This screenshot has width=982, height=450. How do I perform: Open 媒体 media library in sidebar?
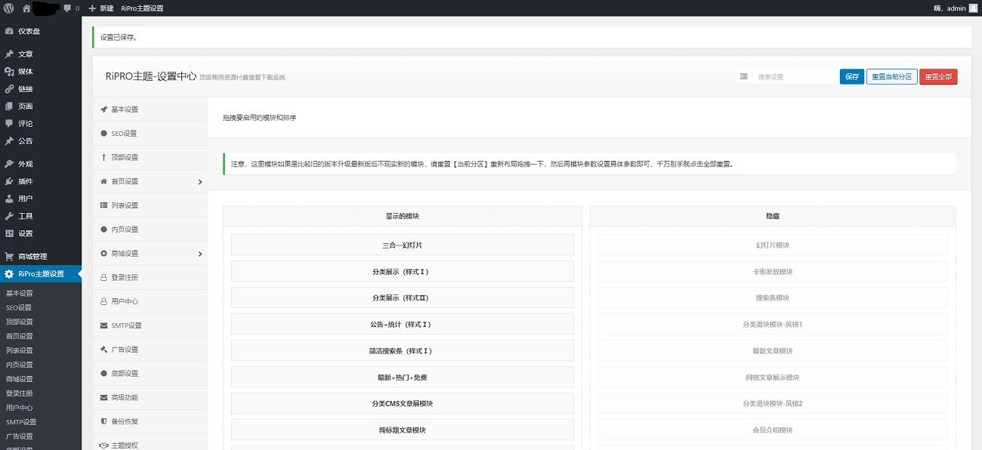(41, 72)
